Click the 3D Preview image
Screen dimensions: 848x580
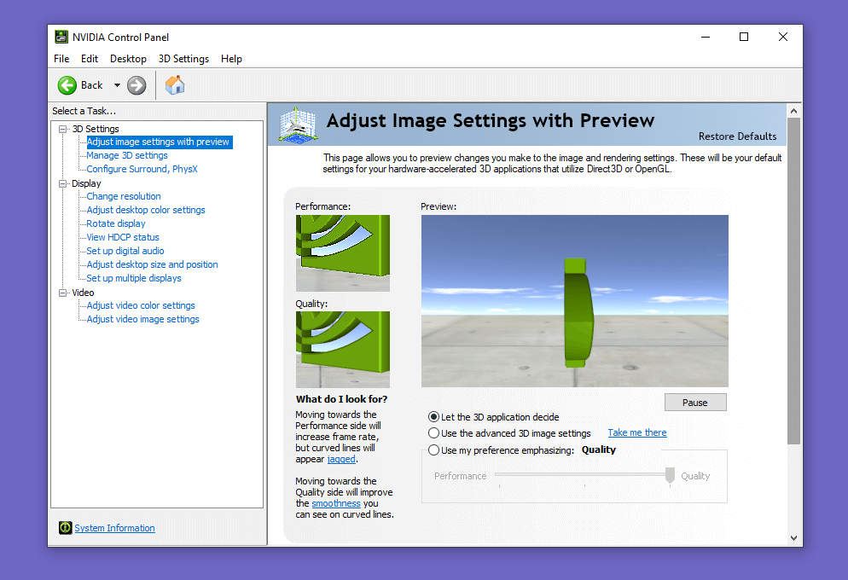(x=575, y=301)
